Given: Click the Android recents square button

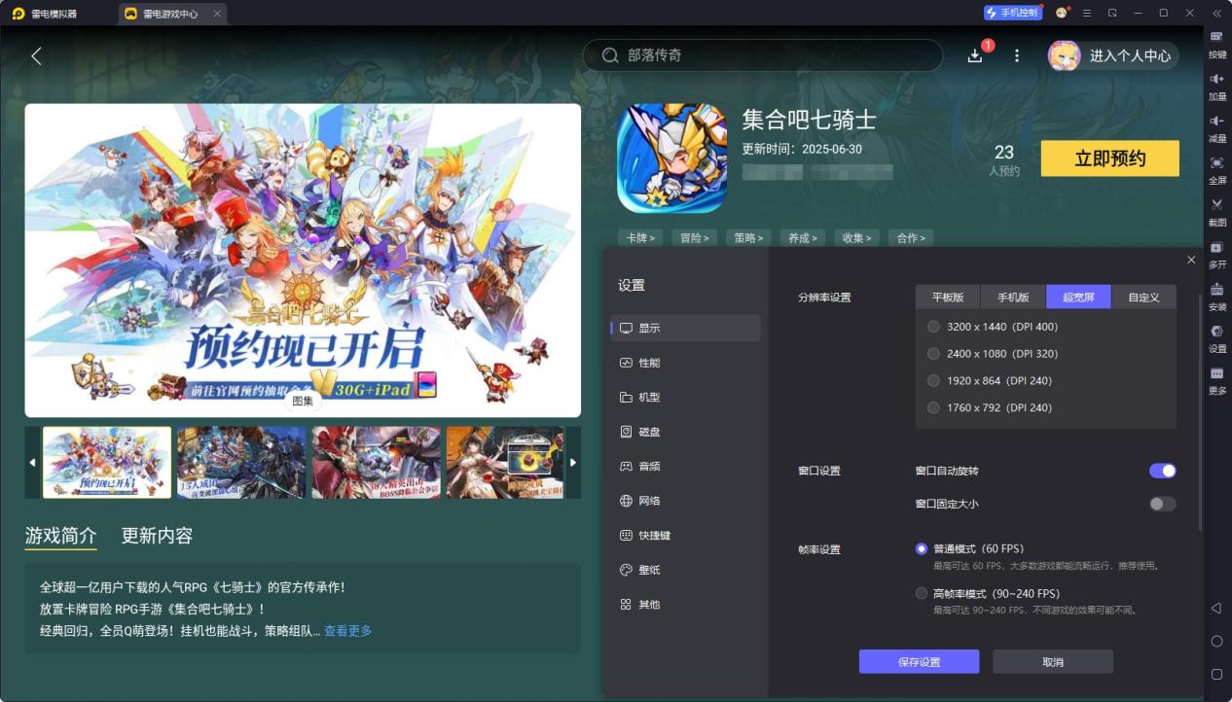Looking at the screenshot, I should pyautogui.click(x=1216, y=674).
